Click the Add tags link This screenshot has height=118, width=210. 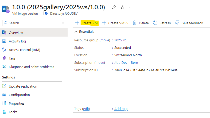click(x=121, y=109)
